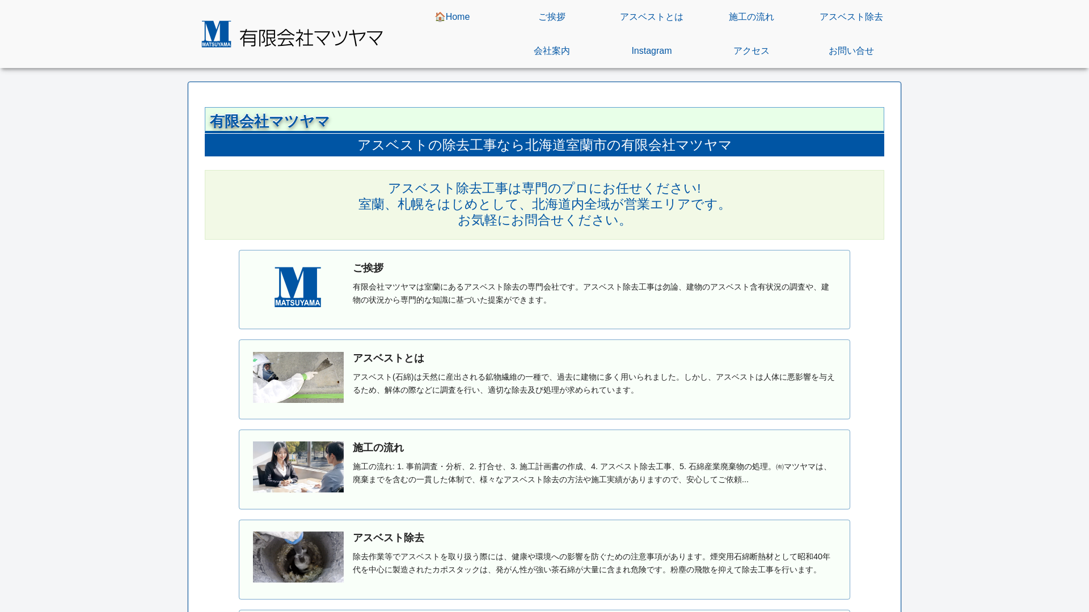
Task: Click the chimney photo thumbnail for アスベスト除去
Action: [298, 557]
